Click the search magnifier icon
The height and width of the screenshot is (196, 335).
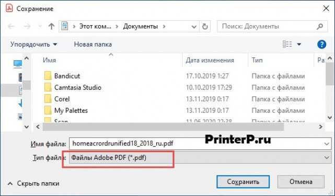320,27
